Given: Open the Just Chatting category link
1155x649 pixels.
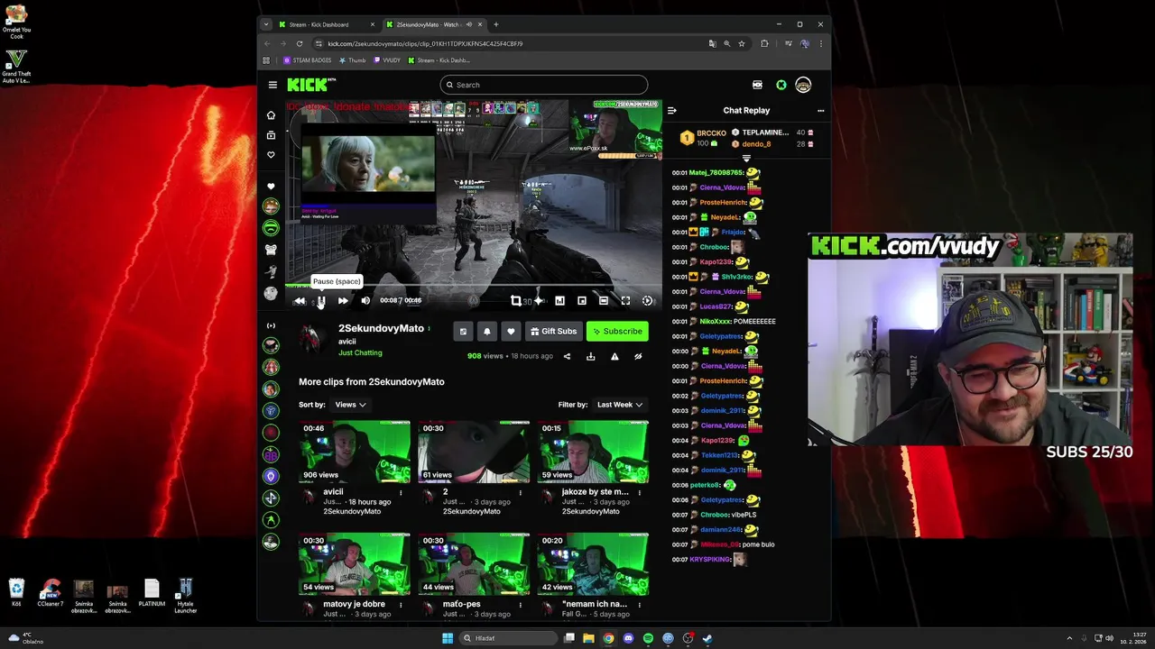Looking at the screenshot, I should pyautogui.click(x=360, y=353).
